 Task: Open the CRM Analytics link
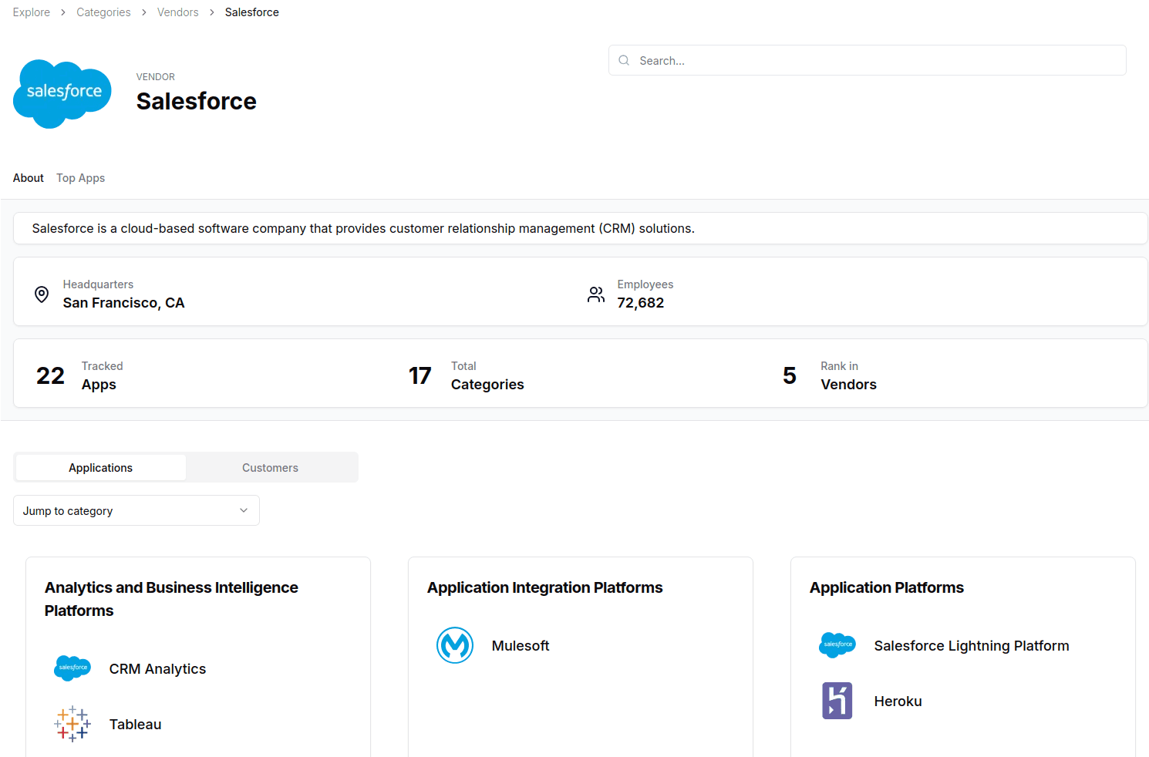pos(158,669)
